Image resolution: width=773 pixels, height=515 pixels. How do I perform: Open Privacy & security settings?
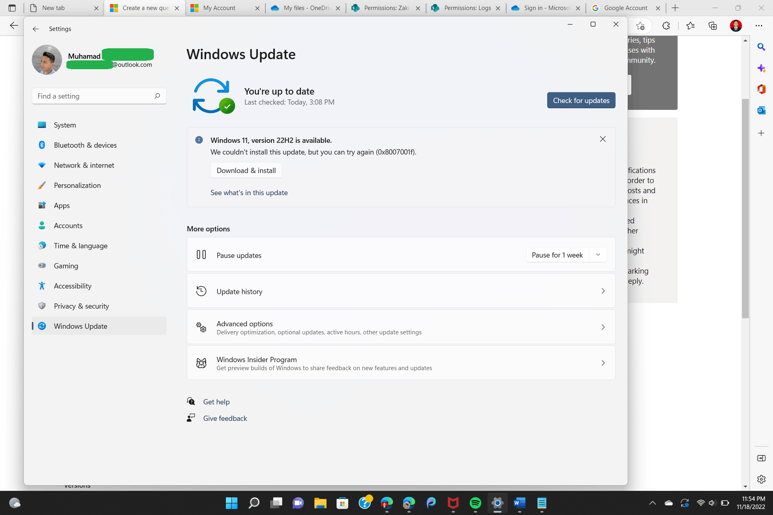(x=99, y=306)
